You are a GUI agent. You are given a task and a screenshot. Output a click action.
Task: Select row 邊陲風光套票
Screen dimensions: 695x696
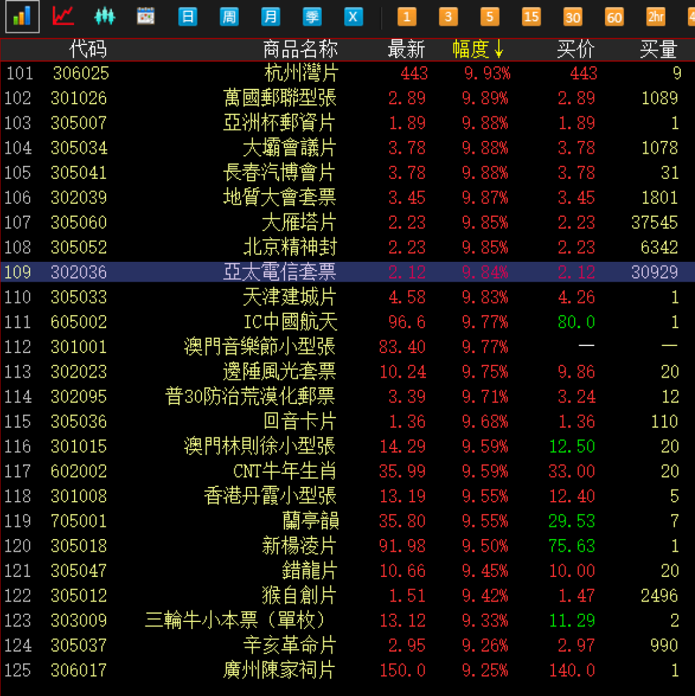[x=347, y=372]
